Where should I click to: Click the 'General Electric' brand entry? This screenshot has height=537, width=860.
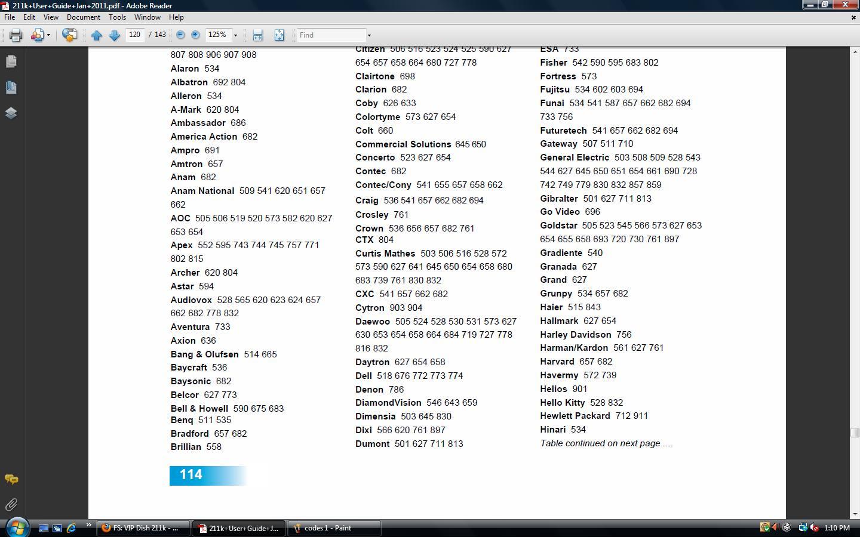coord(575,158)
